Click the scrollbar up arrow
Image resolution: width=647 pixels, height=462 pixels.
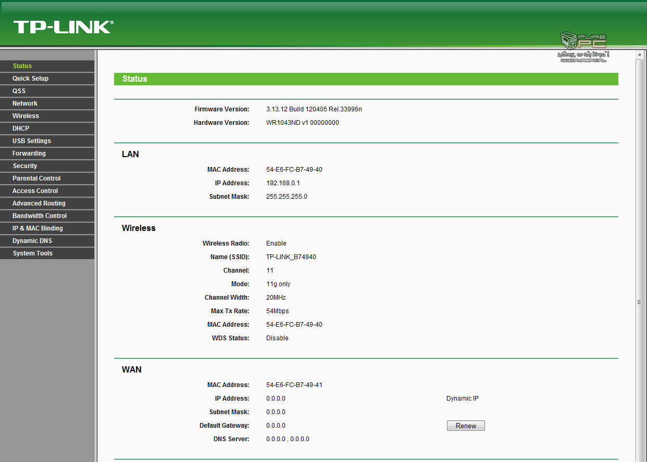[640, 55]
